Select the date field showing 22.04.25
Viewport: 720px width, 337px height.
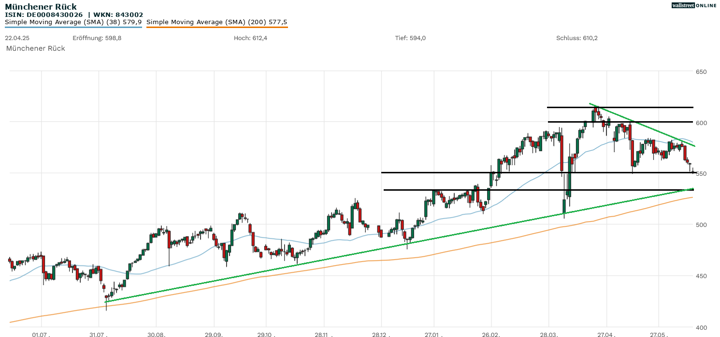[16, 37]
